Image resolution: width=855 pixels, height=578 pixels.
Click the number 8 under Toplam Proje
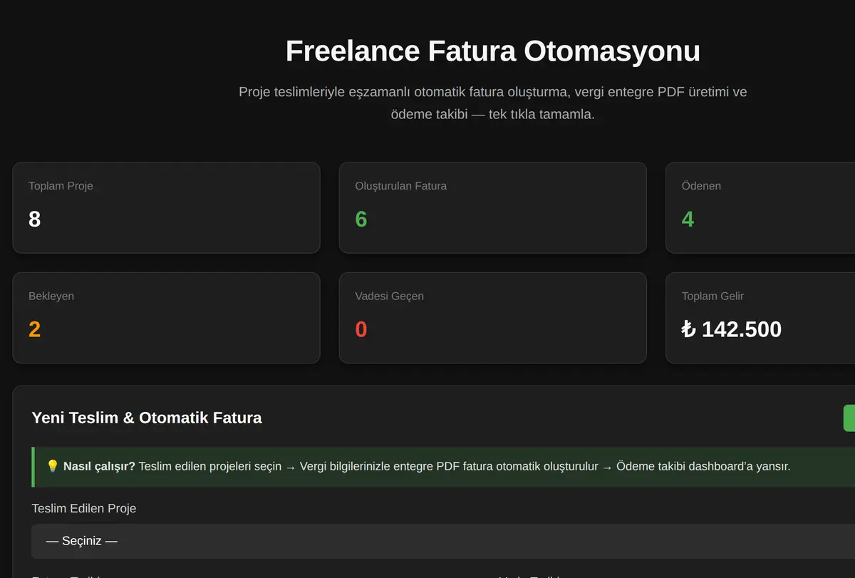click(x=34, y=220)
